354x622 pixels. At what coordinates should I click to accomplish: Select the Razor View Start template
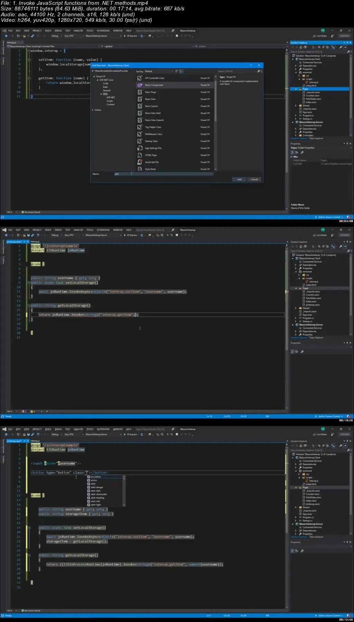(x=175, y=113)
